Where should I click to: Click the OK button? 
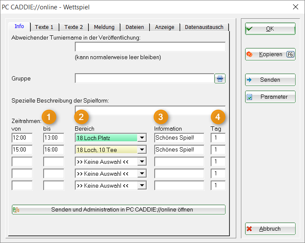[x=270, y=29]
